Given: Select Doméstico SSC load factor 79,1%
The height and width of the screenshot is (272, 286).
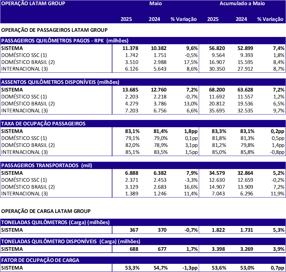Looking at the screenshot, I should [x=132, y=138].
